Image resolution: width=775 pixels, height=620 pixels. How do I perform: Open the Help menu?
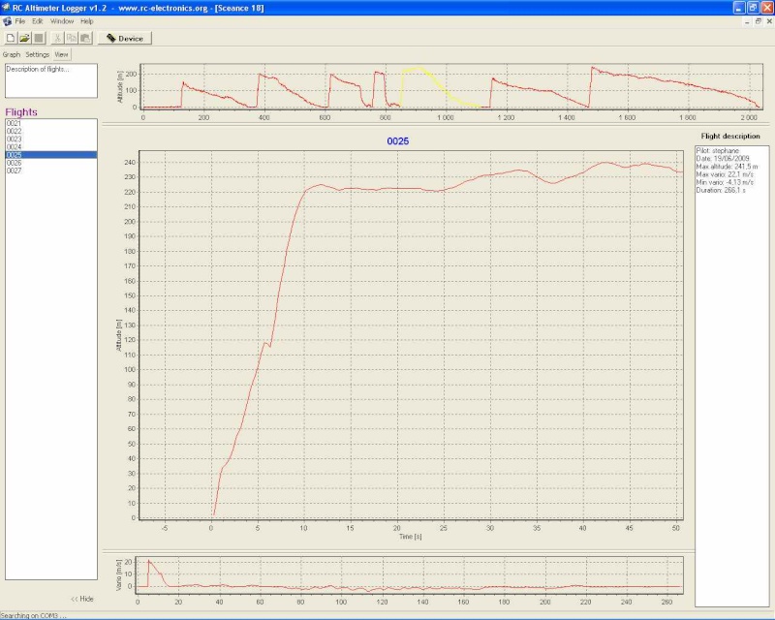pos(87,21)
